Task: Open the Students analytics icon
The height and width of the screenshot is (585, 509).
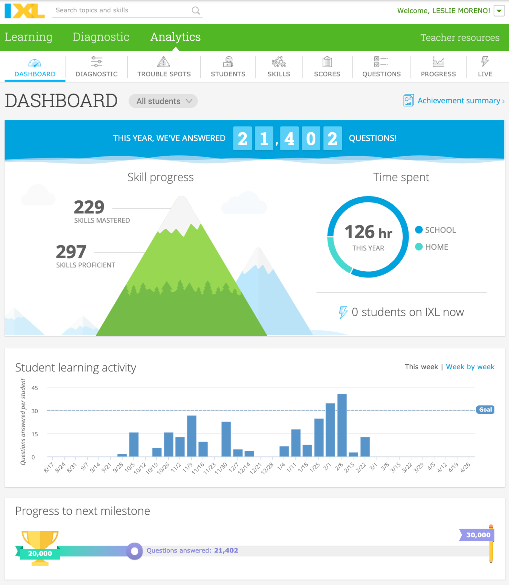Action: (228, 62)
